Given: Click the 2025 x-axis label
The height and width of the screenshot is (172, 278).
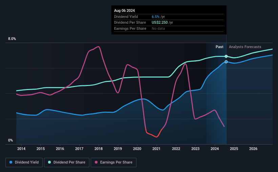Looking at the screenshot, I should pyautogui.click(x=234, y=149).
